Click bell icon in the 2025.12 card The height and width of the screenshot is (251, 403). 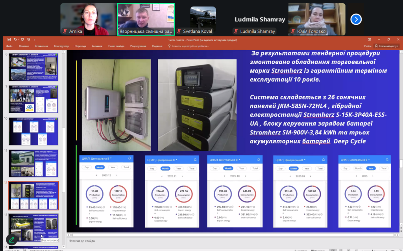pos(129,158)
